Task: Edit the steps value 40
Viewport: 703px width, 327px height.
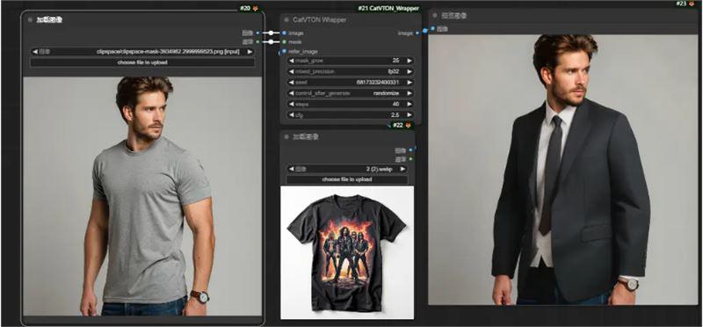Action: [x=350, y=104]
